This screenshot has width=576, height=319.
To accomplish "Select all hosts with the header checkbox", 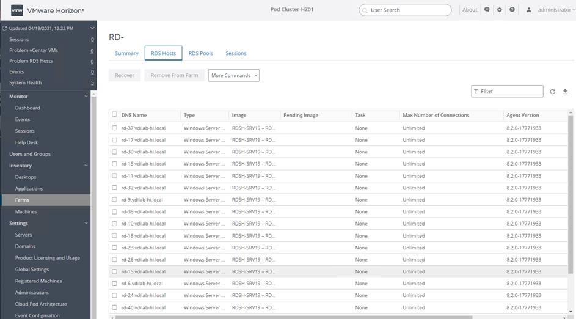I will pyautogui.click(x=114, y=114).
